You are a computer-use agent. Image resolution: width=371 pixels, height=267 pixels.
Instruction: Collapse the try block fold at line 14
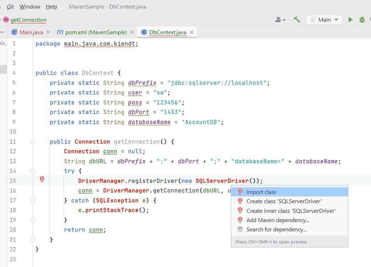click(33, 171)
